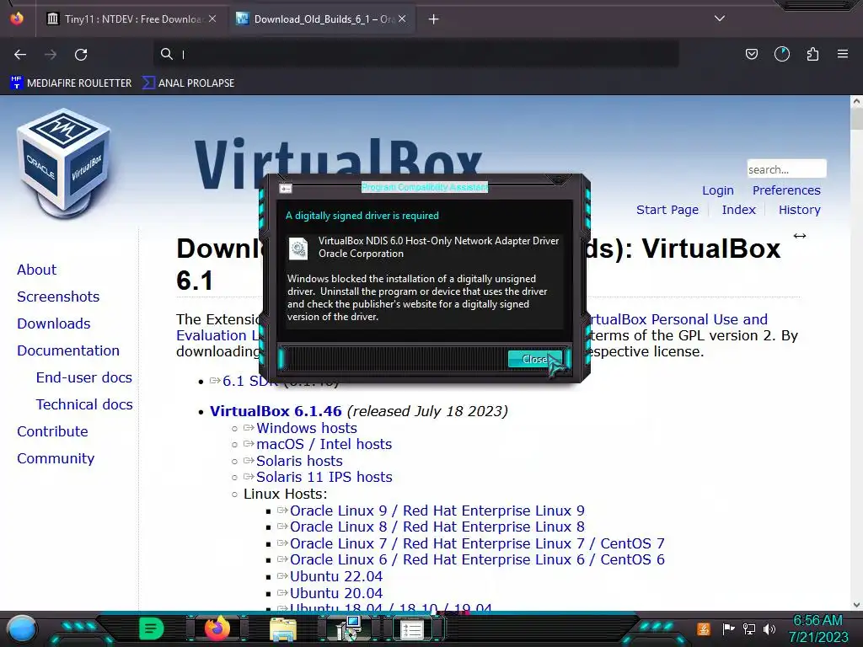863x647 pixels.
Task: Select the Download_Old_Builds_6_1 tab
Action: coord(322,19)
